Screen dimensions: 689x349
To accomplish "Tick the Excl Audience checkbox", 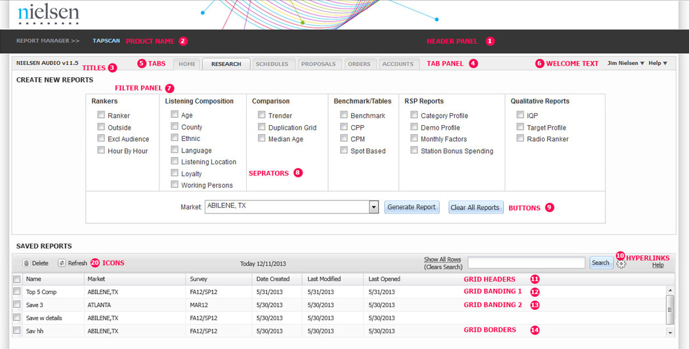I will [x=101, y=138].
